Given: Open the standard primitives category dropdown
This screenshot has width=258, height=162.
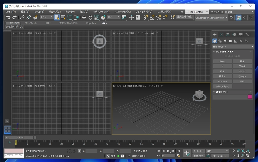Looking at the screenshot, I should pos(233,46).
